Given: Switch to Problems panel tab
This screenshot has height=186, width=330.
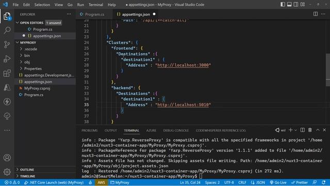Looking at the screenshot, I should tap(89, 130).
